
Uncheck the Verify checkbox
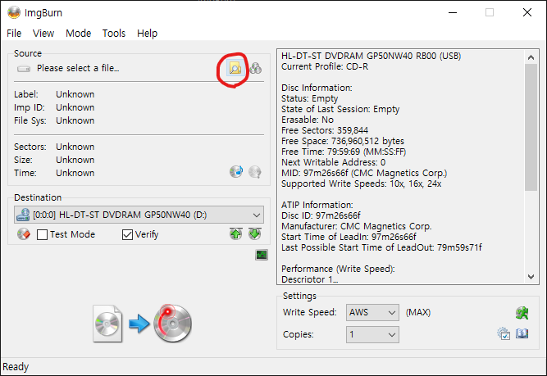point(127,234)
